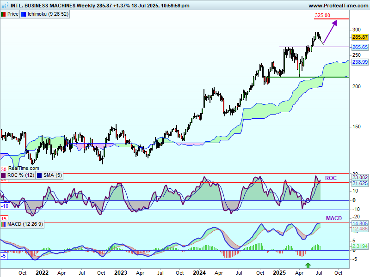Click the 300 price axis label
The image size is (370, 277).
(x=356, y=30)
